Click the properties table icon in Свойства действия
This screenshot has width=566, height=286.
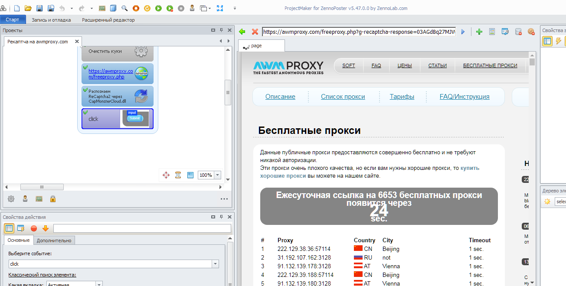(9, 228)
